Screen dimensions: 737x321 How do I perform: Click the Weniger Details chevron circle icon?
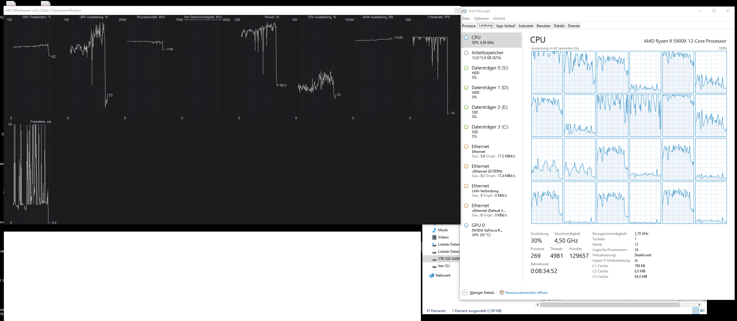click(x=465, y=292)
